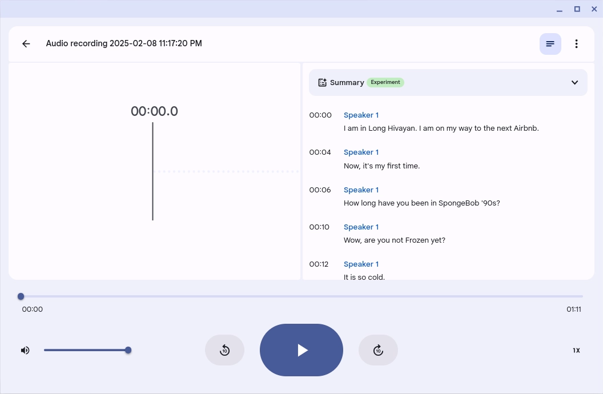This screenshot has height=394, width=603.
Task: Click the playback progress bar thumb
Action: (21, 296)
